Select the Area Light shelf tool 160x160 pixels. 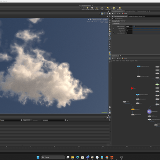(97, 9)
